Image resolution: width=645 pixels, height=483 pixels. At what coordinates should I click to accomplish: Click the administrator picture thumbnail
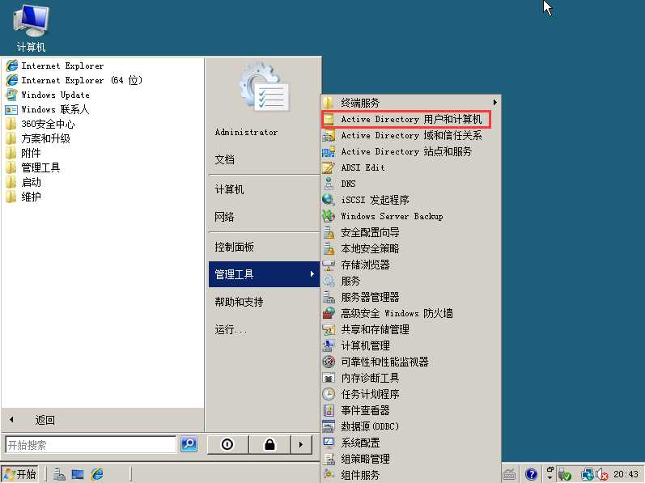click(265, 88)
